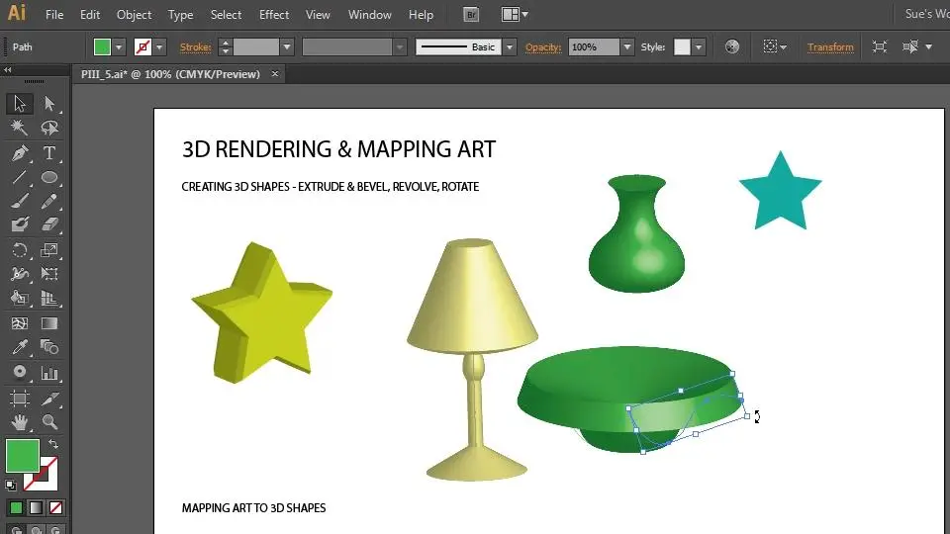
Task: Select the Type tool
Action: (49, 153)
